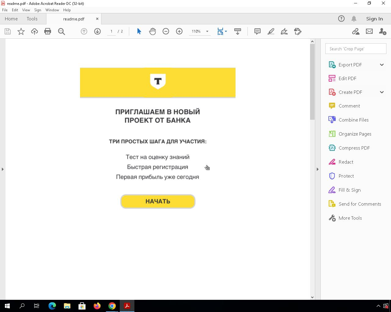Click the yellow НАЧАТЬ button
The height and width of the screenshot is (312, 391).
[x=158, y=201]
